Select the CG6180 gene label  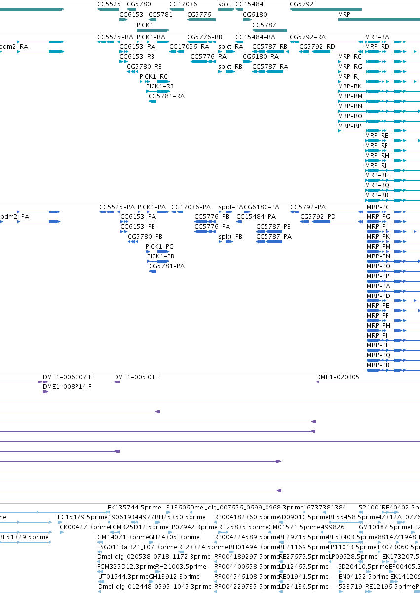(255, 15)
